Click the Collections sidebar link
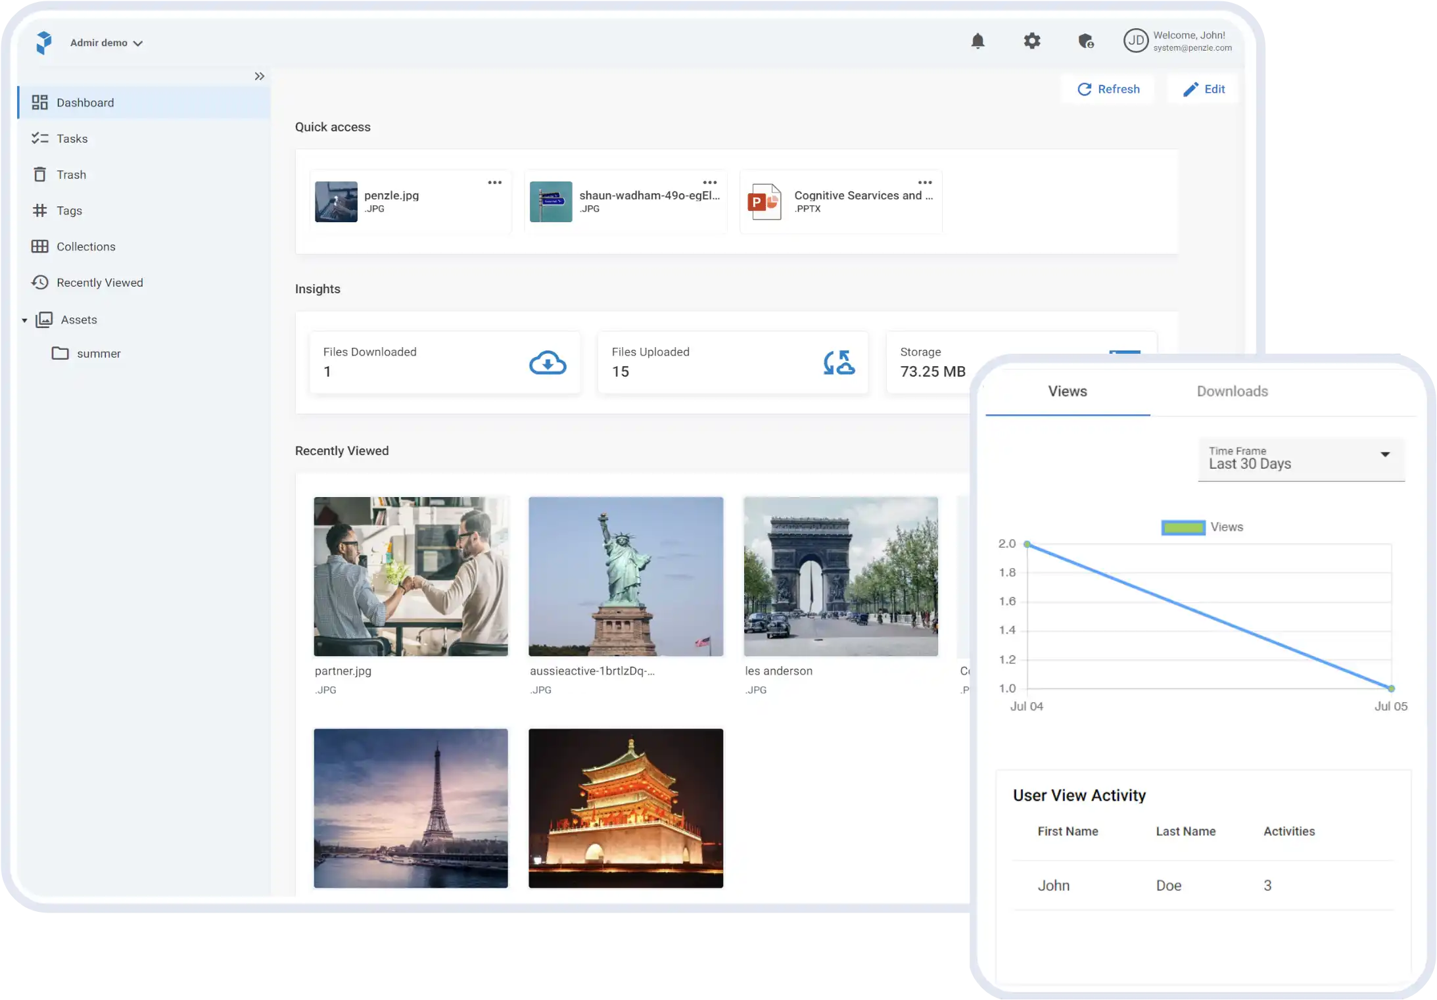1437x1000 pixels. [85, 246]
